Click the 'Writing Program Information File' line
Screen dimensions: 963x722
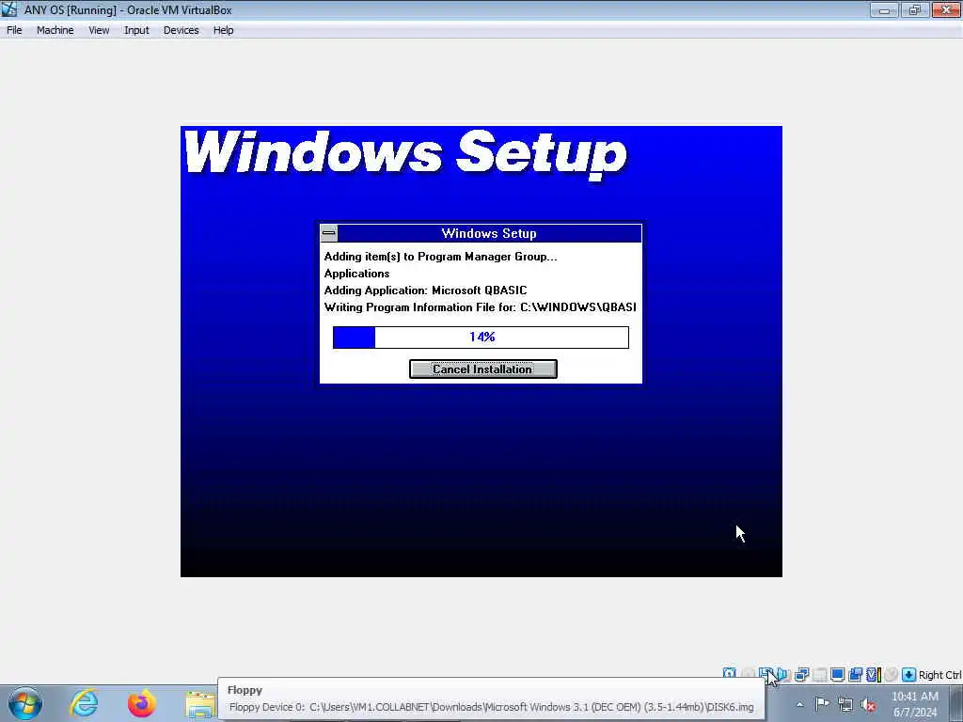tap(481, 307)
